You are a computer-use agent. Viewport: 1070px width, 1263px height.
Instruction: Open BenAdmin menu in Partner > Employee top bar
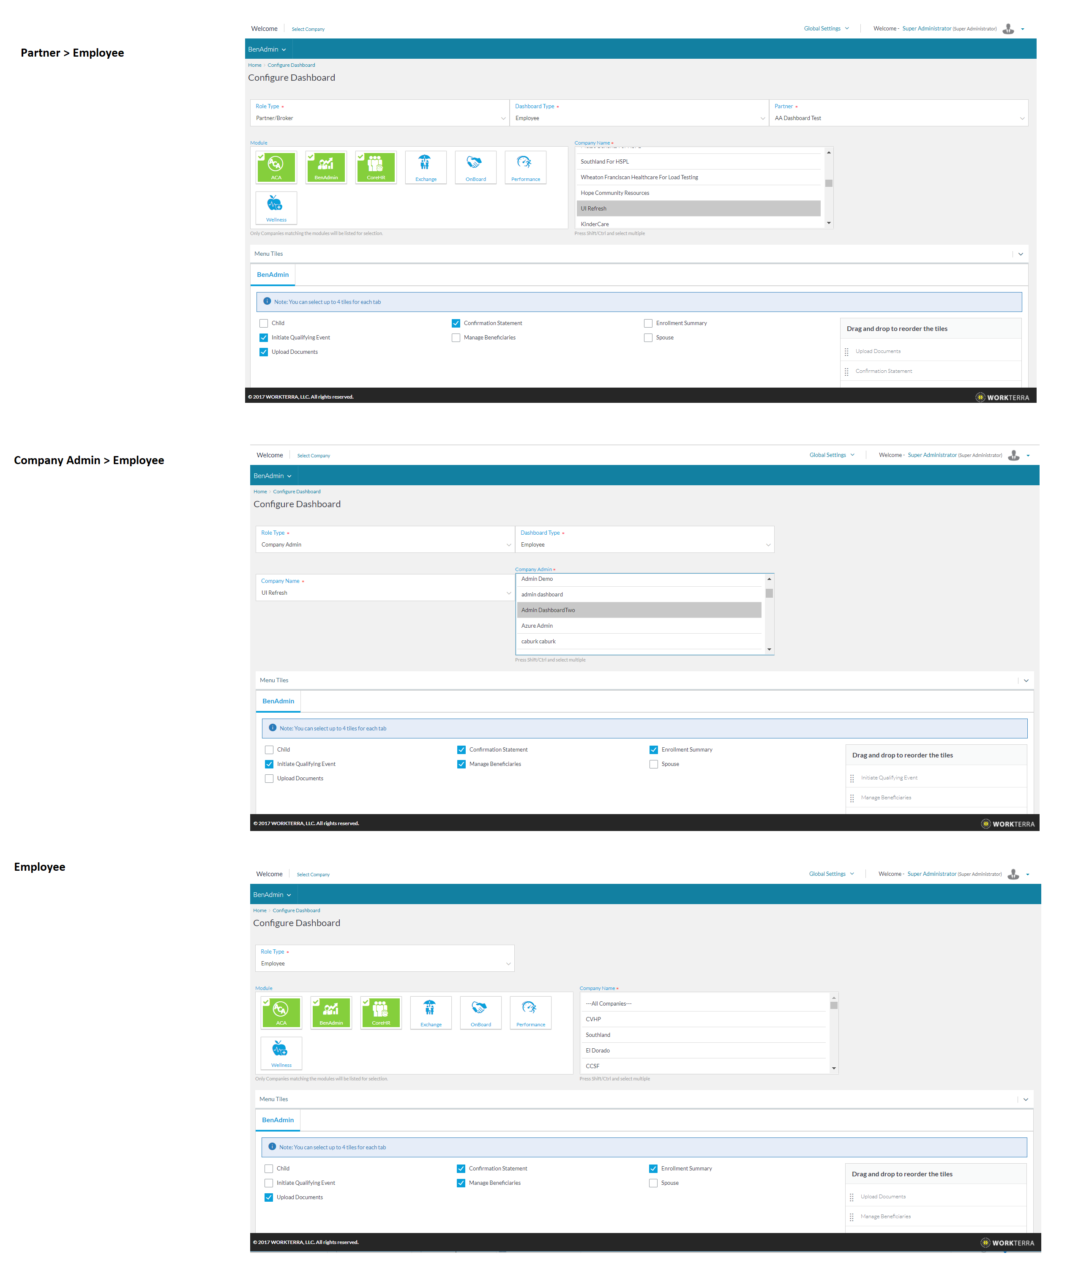(266, 49)
